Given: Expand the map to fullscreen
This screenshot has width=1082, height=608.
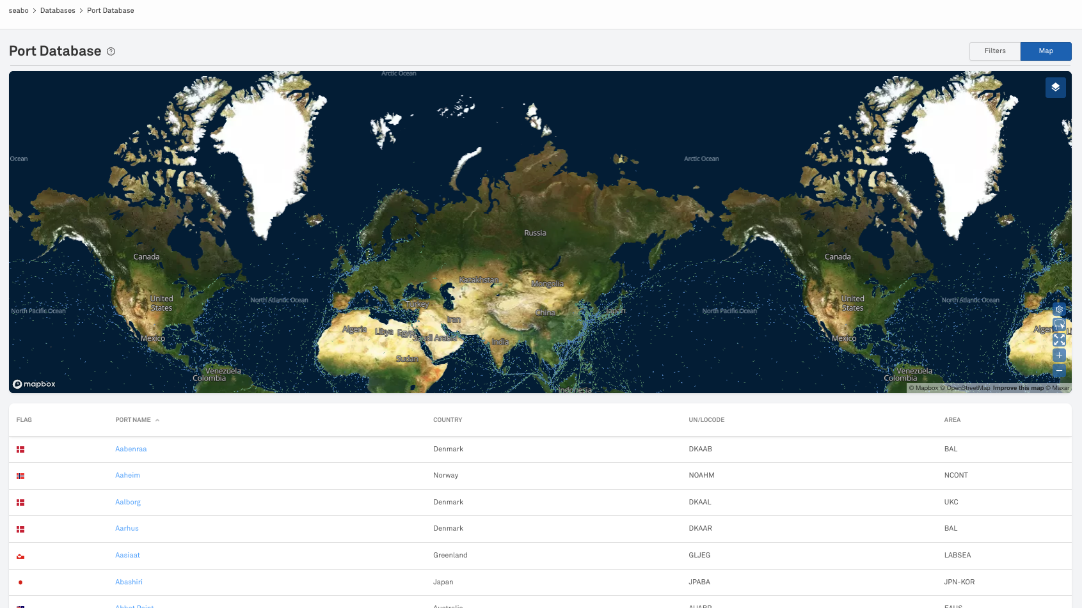Looking at the screenshot, I should (x=1059, y=340).
